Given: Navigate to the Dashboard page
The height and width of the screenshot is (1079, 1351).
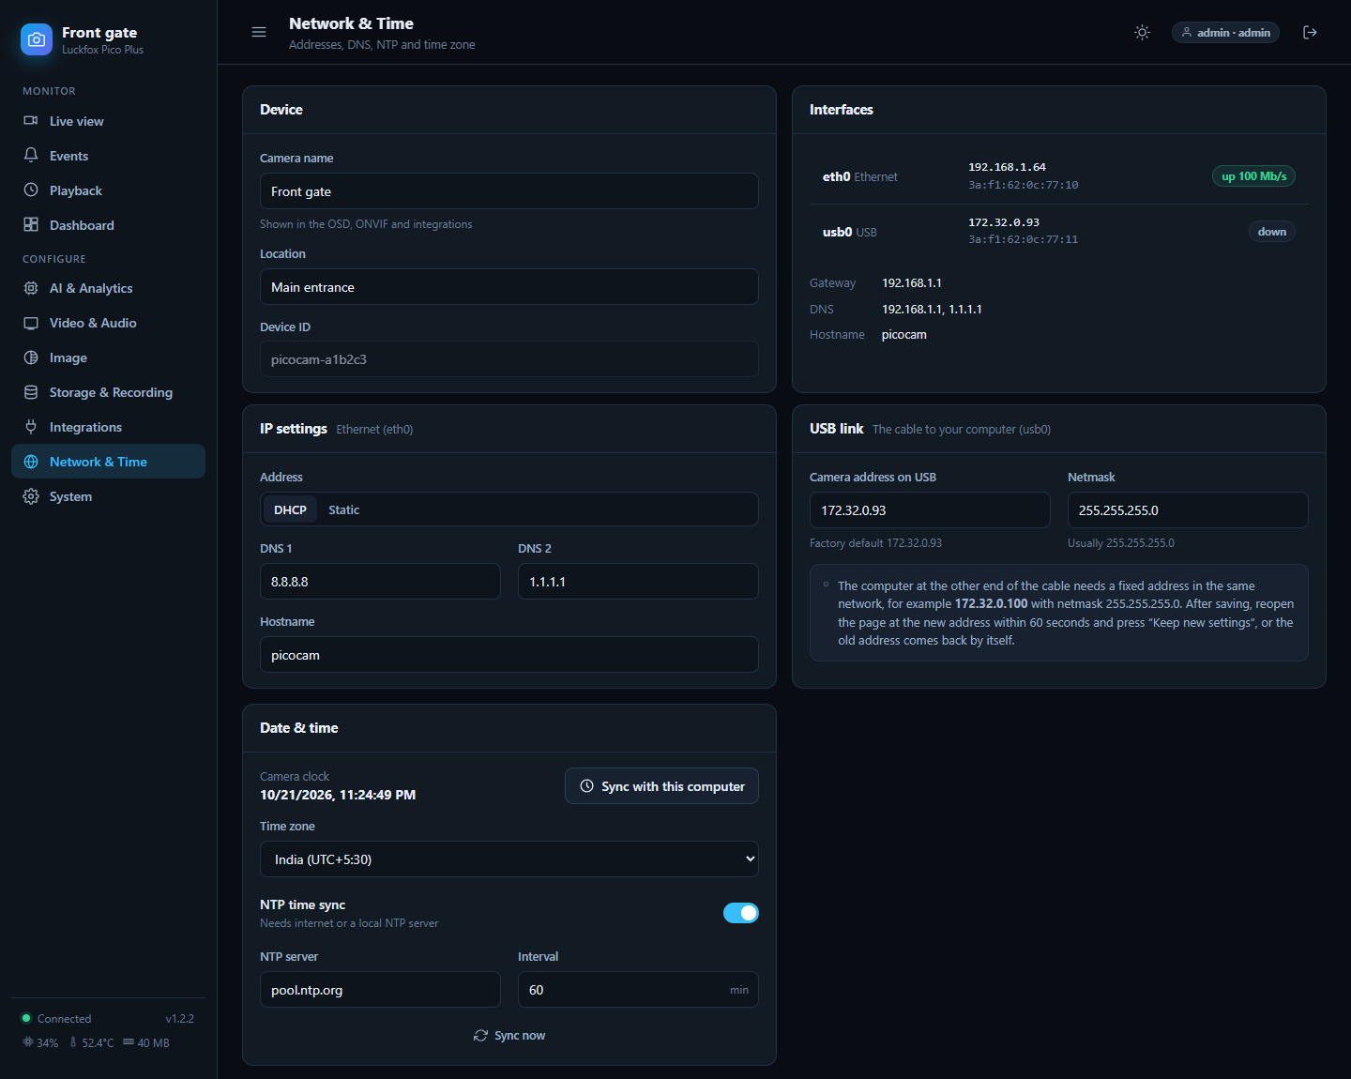Looking at the screenshot, I should coord(108,225).
